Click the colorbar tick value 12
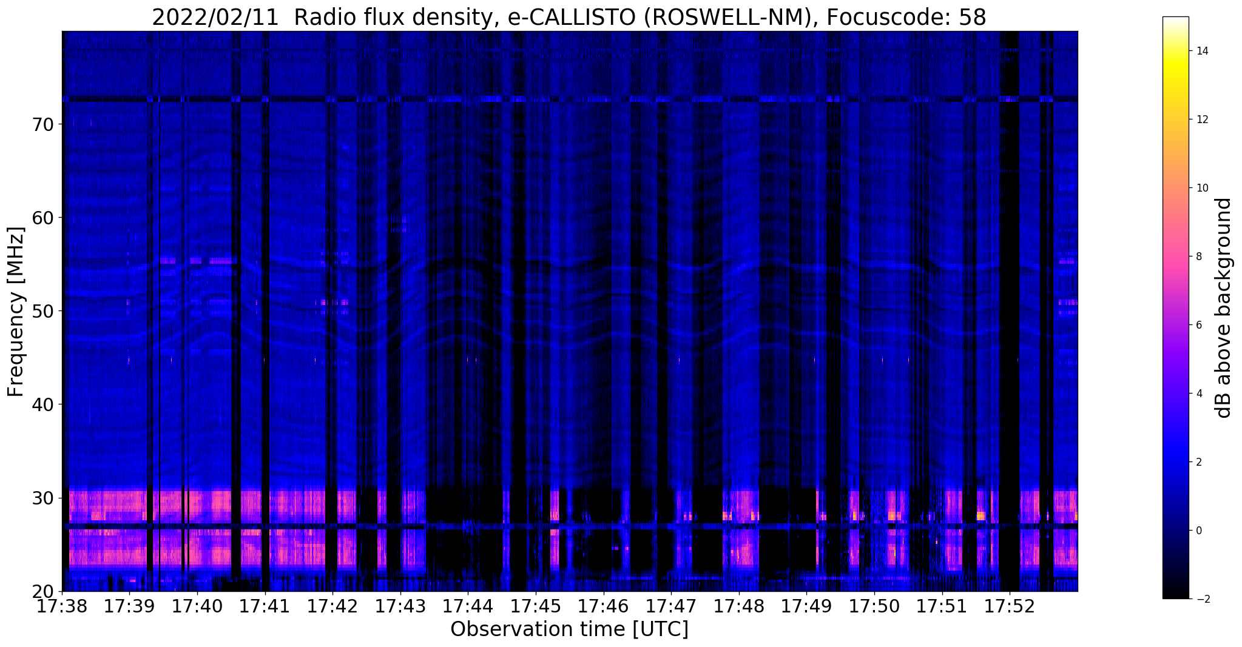Screen dimensions: 1242x647 coord(1201,119)
